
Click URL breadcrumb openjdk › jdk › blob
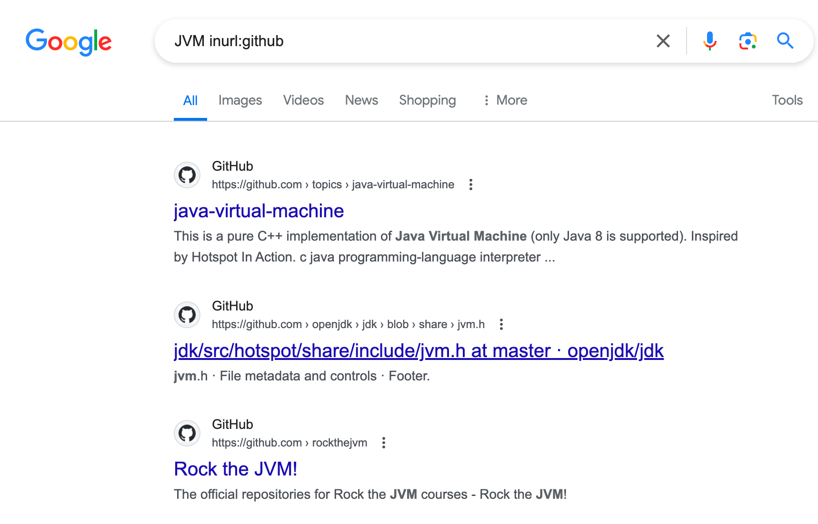click(360, 324)
